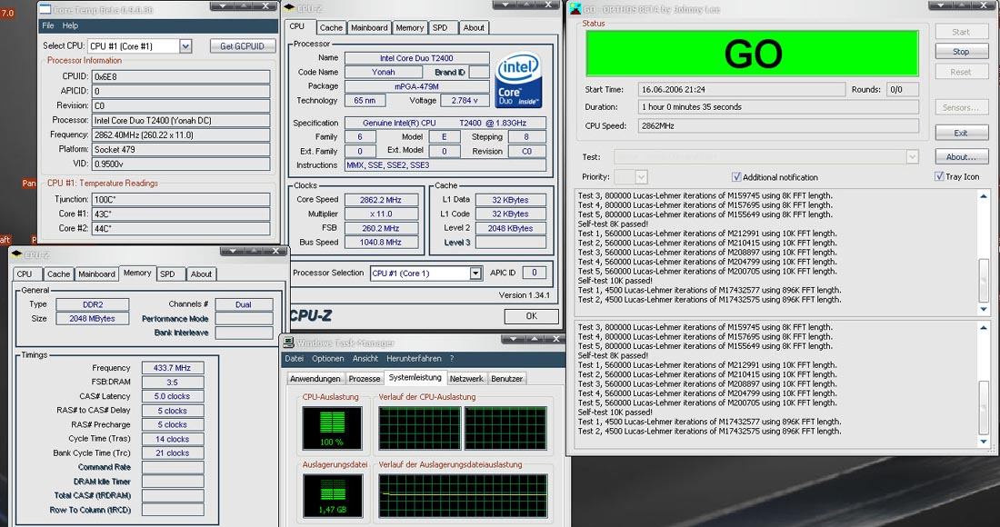Click the scroll-up arrow of the lower Orthos log

(x=984, y=327)
